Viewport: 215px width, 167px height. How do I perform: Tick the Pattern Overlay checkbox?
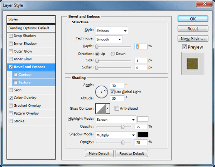tap(10, 113)
